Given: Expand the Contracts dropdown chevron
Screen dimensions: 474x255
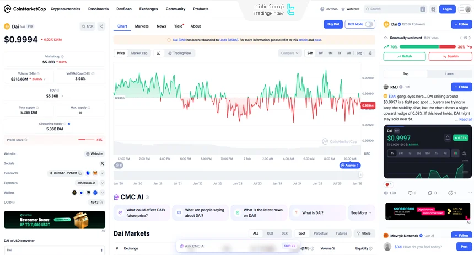Looking at the screenshot, I should coord(102,173).
